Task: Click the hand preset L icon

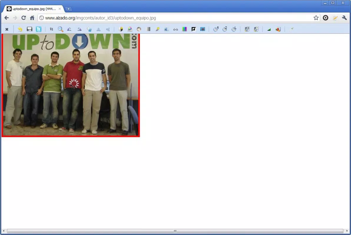Action: pos(234,29)
